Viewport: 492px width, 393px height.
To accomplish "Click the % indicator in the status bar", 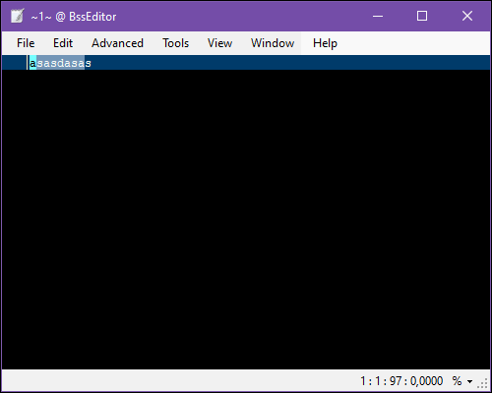I will coord(457,381).
